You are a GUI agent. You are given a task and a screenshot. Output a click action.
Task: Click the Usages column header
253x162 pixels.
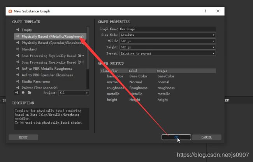[x=186, y=71]
